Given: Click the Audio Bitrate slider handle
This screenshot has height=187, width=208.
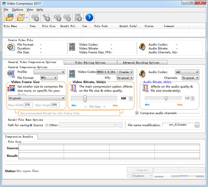Looking at the screenshot, I should (166, 98).
